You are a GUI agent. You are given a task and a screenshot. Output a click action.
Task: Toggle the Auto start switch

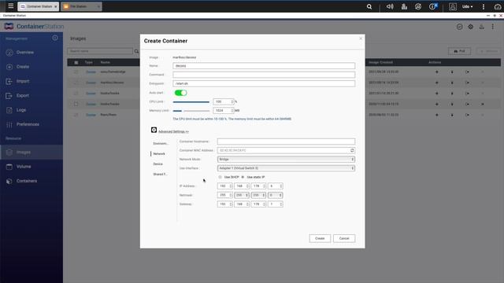pos(180,93)
